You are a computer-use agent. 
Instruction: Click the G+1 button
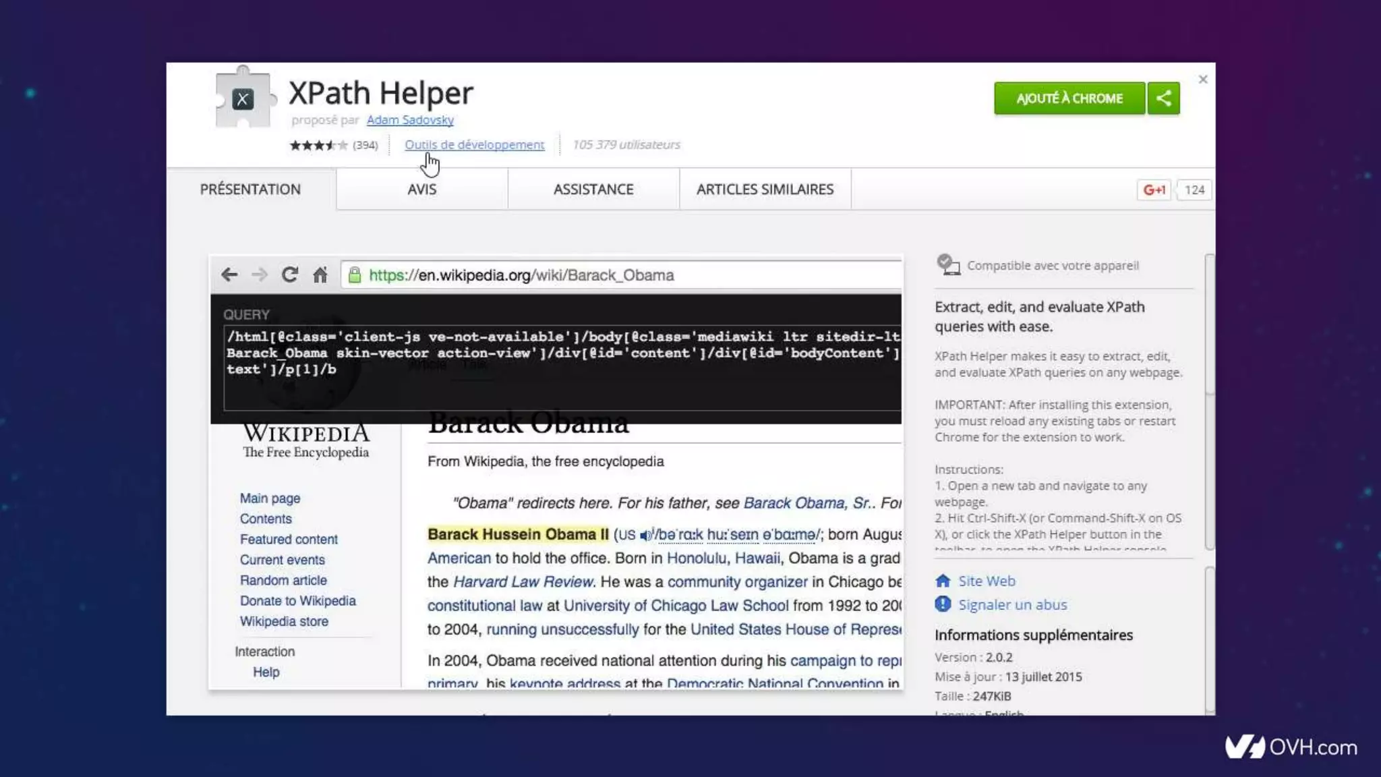(1154, 190)
